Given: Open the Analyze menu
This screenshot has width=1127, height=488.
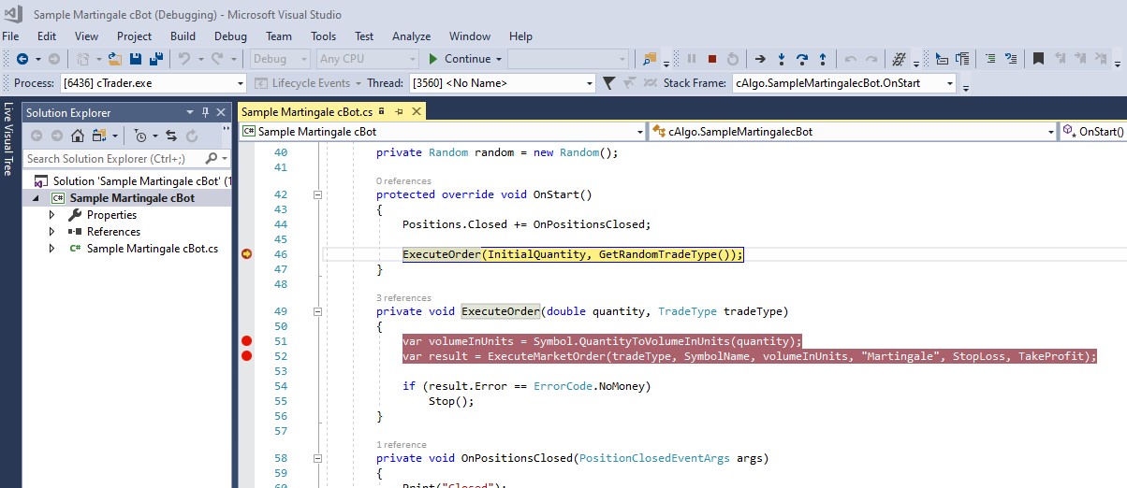Looking at the screenshot, I should (412, 36).
